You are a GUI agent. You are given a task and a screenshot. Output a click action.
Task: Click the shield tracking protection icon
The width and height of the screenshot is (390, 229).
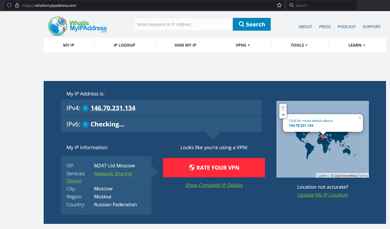[9, 5]
